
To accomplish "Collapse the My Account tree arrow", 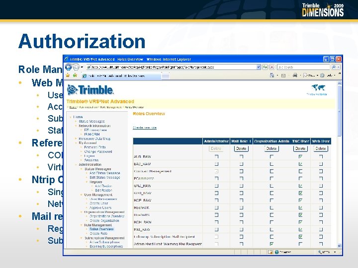I will coord(76,143).
